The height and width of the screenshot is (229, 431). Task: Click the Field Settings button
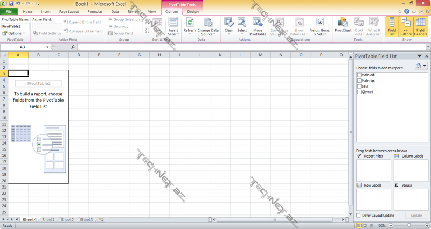pyautogui.click(x=47, y=33)
